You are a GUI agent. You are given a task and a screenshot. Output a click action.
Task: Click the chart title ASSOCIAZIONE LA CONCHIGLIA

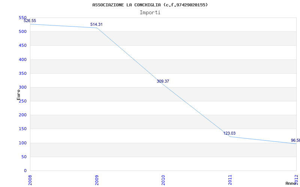[x=150, y=5]
